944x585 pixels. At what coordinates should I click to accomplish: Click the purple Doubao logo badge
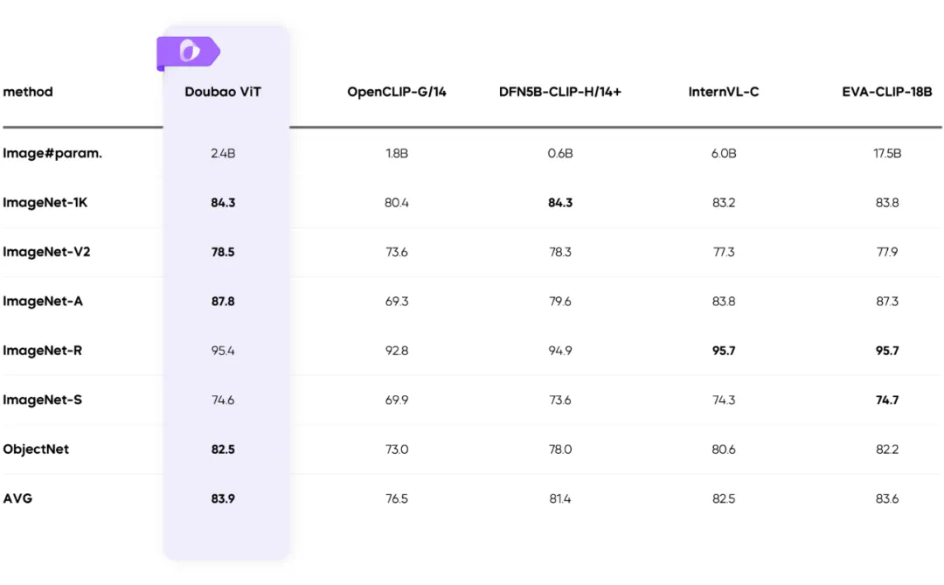(187, 52)
